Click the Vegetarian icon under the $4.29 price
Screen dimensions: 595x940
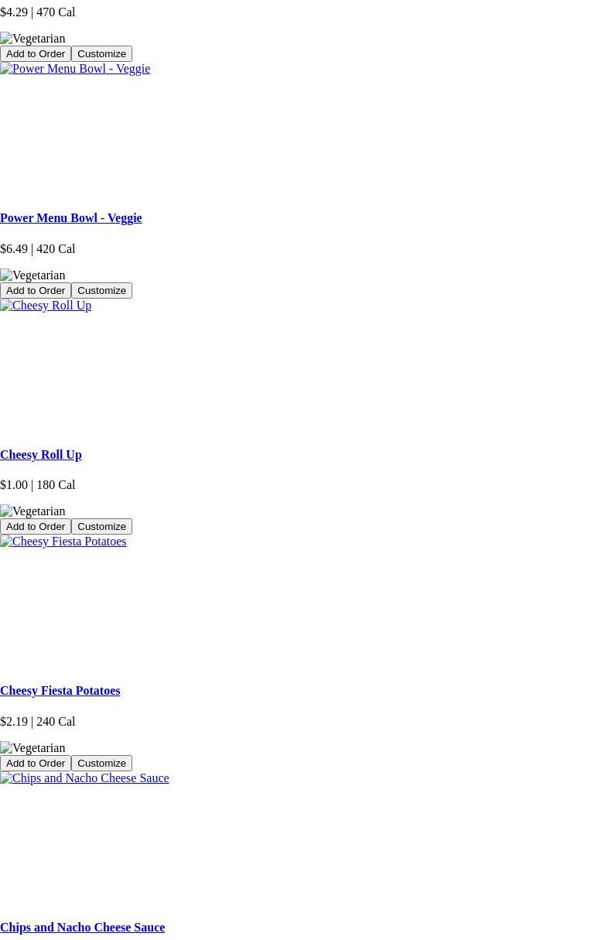(x=32, y=39)
